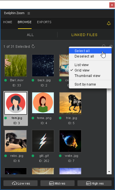Click the vertical scrollbar track

[x=109, y=130]
